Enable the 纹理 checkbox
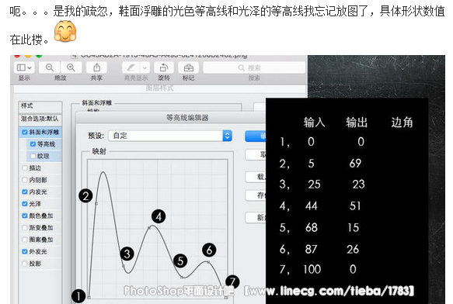The height and width of the screenshot is (304, 453). click(33, 156)
